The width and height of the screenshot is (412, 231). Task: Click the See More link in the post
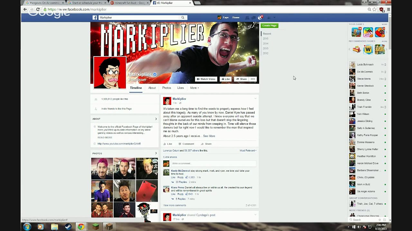click(209, 136)
